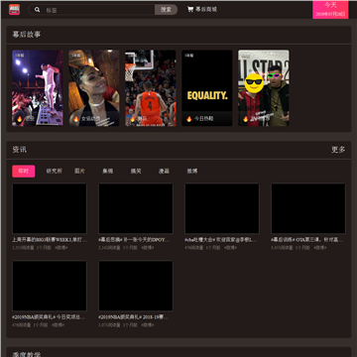This screenshot has width=357, height=357.
Task: Click the shopping cart icon
Action: pos(190,9)
